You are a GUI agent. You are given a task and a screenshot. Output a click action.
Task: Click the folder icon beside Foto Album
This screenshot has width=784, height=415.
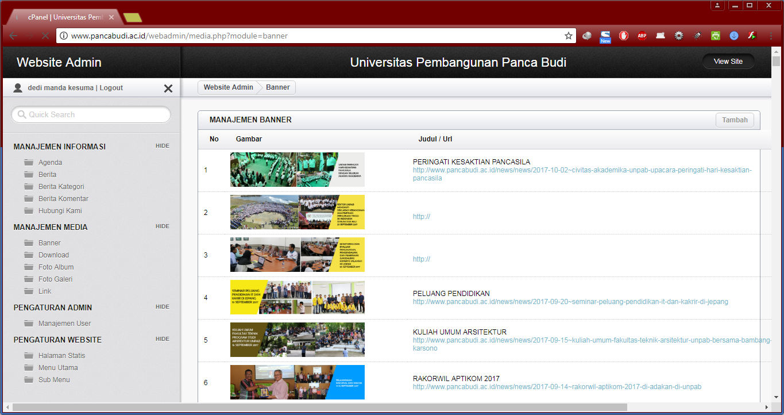point(29,267)
